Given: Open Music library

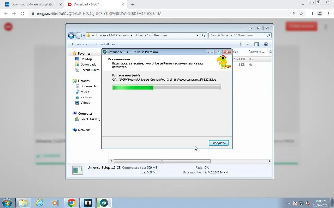Looking at the screenshot, I should tap(85, 92).
